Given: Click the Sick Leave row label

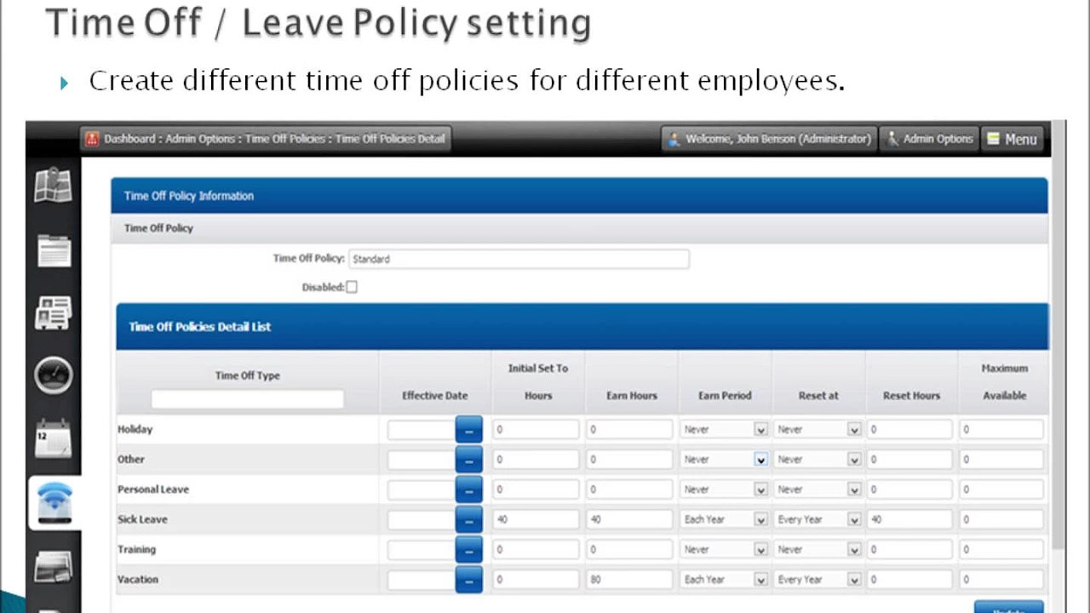Looking at the screenshot, I should click(x=142, y=519).
